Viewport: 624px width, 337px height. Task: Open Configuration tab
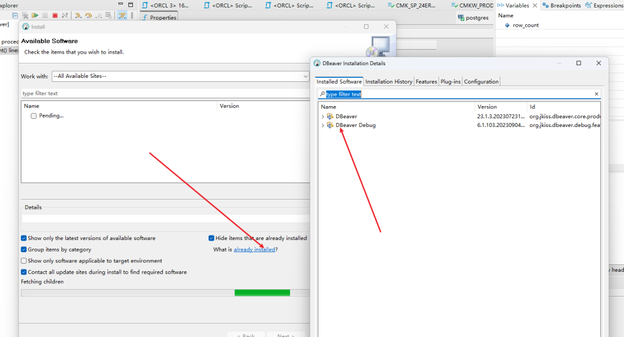point(481,81)
